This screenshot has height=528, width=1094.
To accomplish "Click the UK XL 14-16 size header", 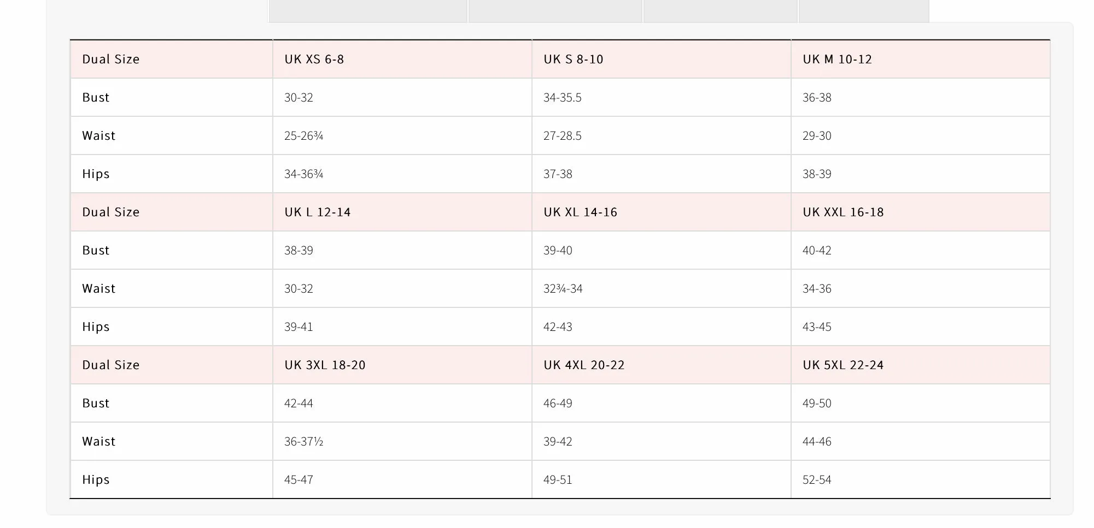I will point(662,212).
